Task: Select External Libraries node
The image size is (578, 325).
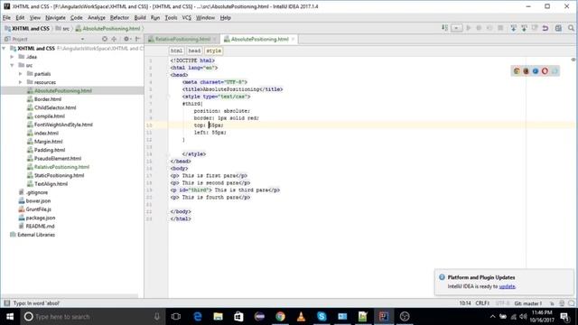Action: pos(36,235)
